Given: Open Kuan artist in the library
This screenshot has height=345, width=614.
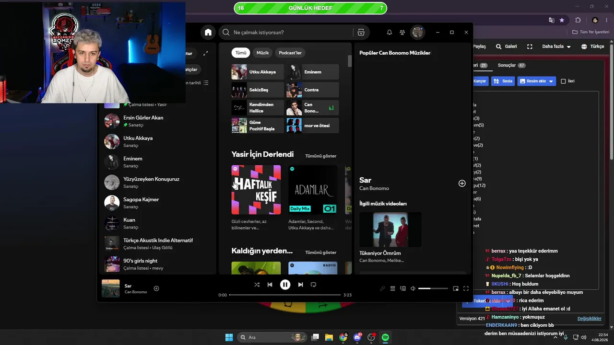Looking at the screenshot, I should pos(158,223).
